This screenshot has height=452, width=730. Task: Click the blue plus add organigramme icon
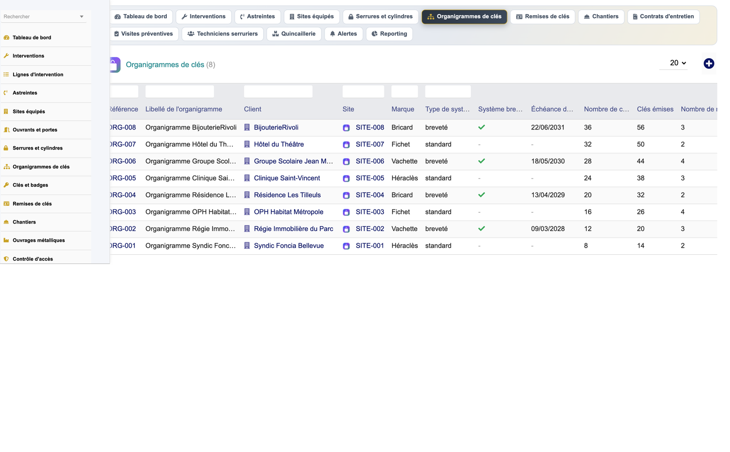(x=709, y=63)
